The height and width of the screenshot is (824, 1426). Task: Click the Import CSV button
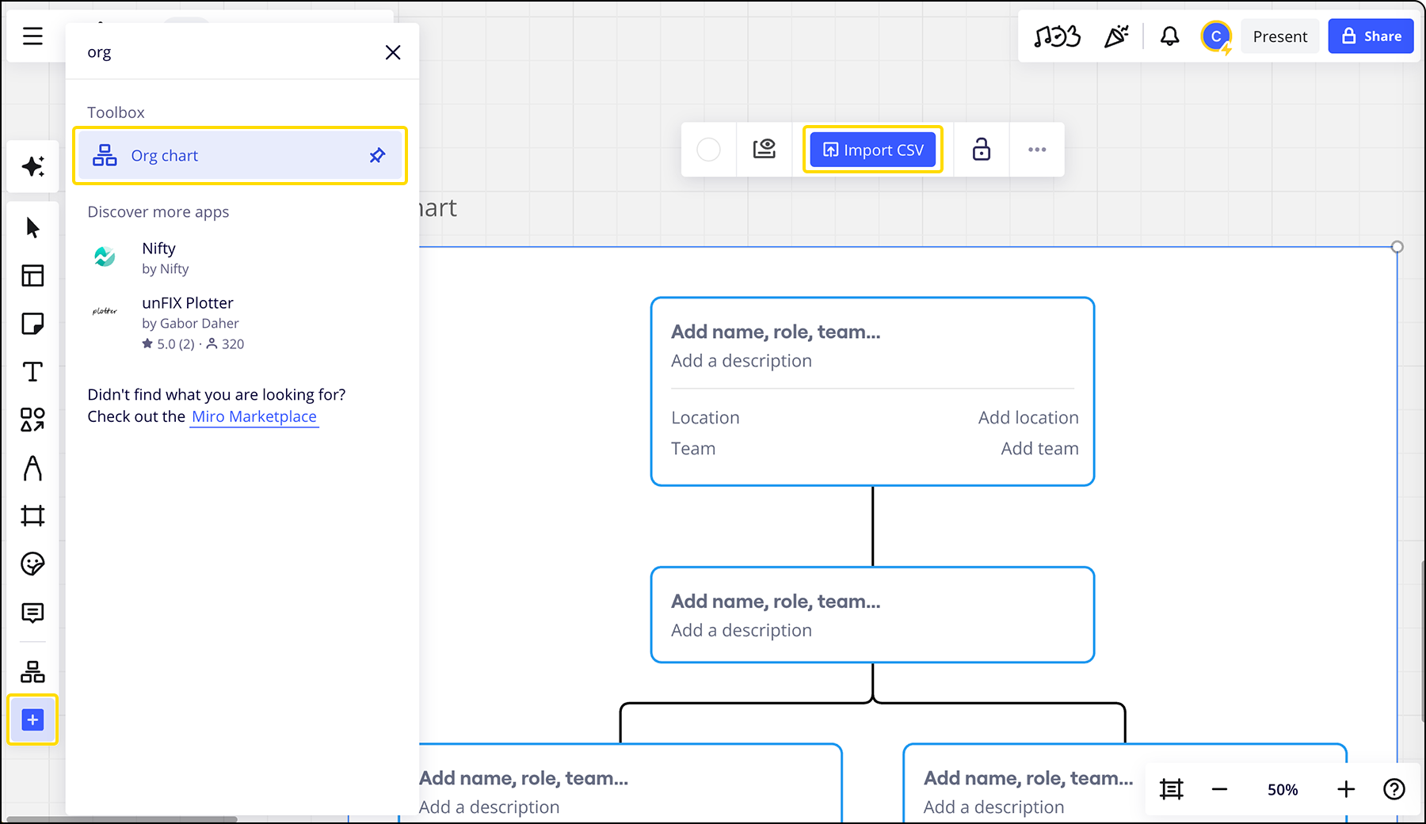click(x=872, y=150)
